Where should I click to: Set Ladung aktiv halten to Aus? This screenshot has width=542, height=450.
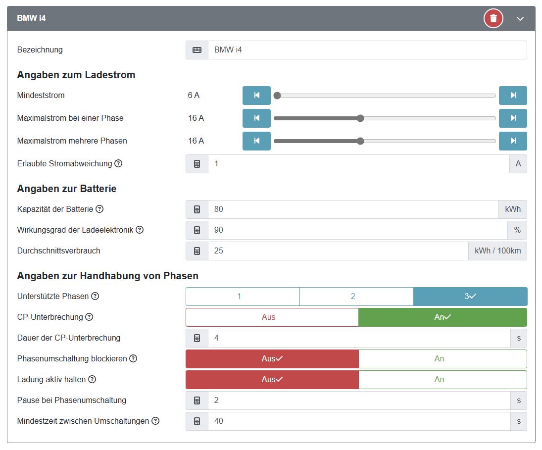[x=272, y=380]
